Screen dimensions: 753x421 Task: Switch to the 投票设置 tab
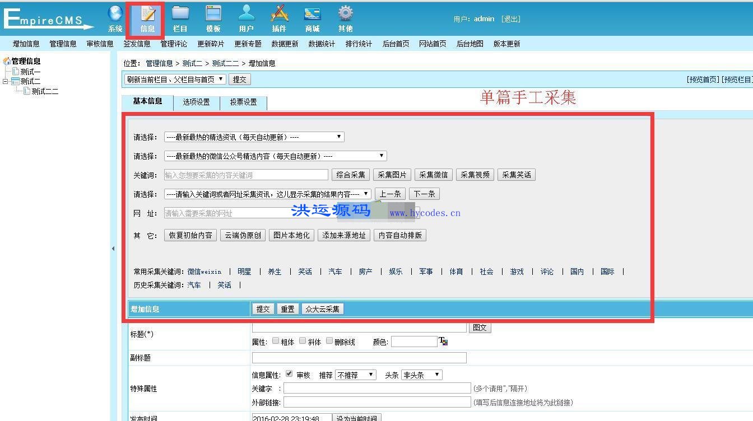(243, 102)
